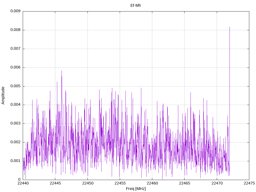Screen dimensions: 256x192
Task: Select the 22455 x-axis tick label
Action: coord(120,183)
